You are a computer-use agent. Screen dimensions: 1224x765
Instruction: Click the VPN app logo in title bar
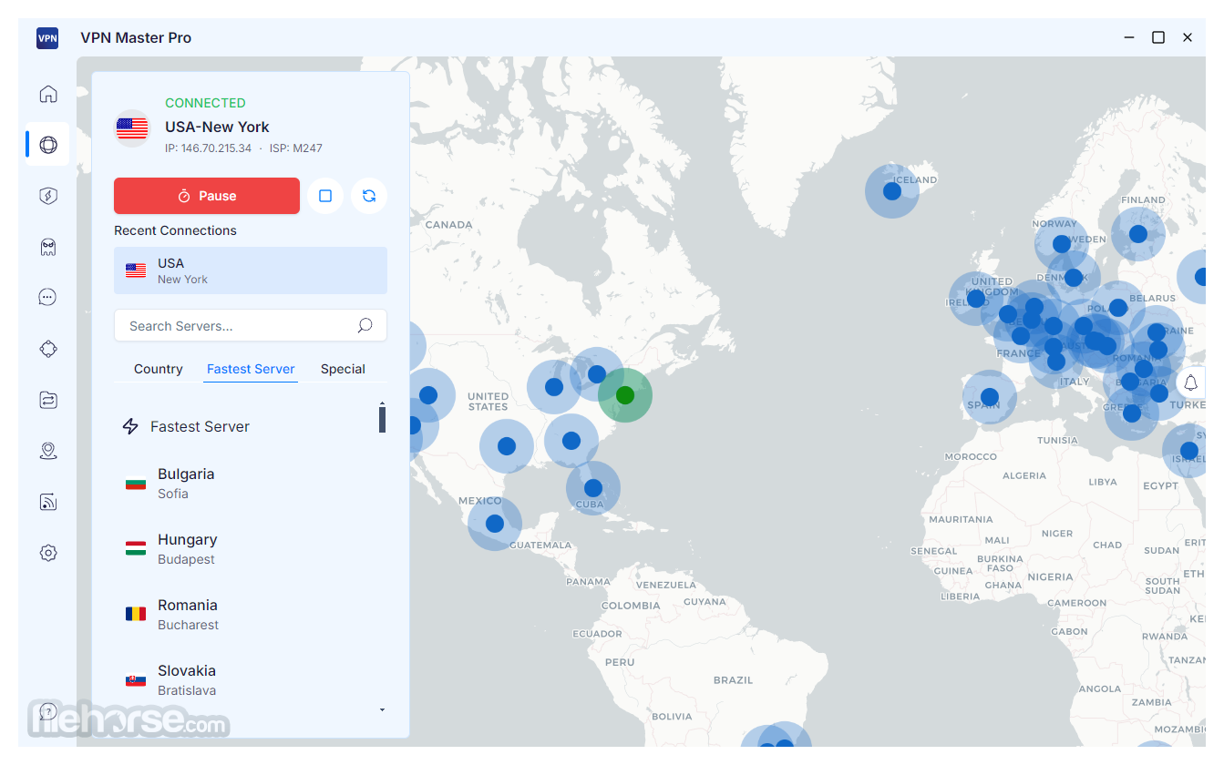(x=47, y=38)
